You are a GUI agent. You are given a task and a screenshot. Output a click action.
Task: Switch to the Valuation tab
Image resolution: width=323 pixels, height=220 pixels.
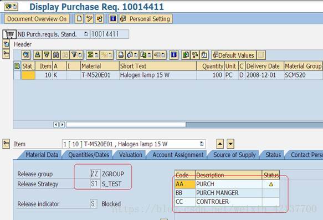[x=131, y=155]
